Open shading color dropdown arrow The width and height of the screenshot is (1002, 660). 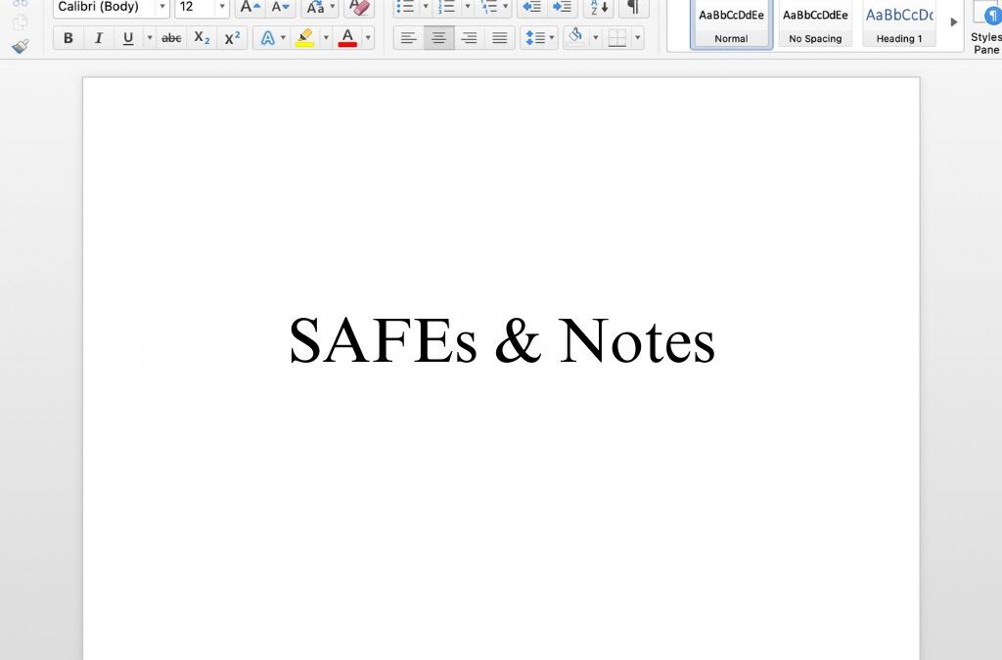point(596,38)
